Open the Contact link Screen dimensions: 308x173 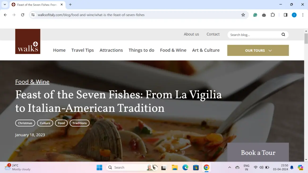[x=213, y=34]
